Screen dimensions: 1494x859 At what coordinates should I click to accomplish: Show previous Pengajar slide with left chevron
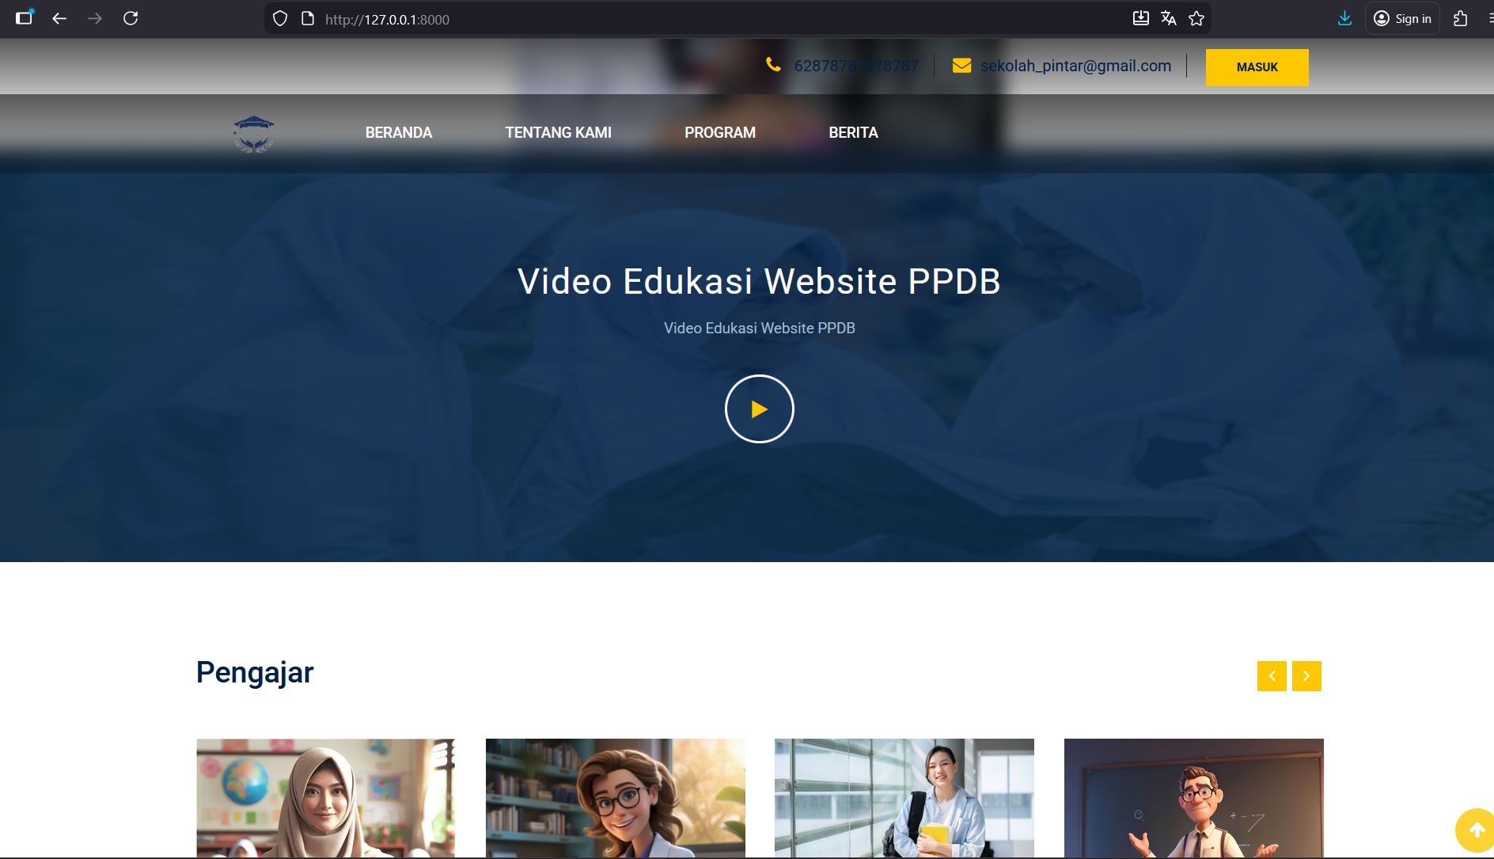click(1272, 676)
